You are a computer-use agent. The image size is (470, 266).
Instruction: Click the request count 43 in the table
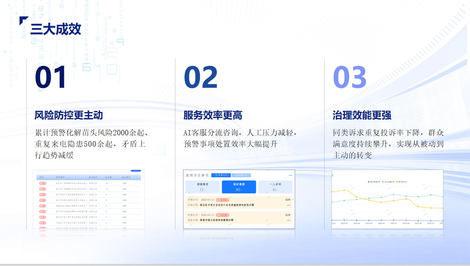point(107,183)
